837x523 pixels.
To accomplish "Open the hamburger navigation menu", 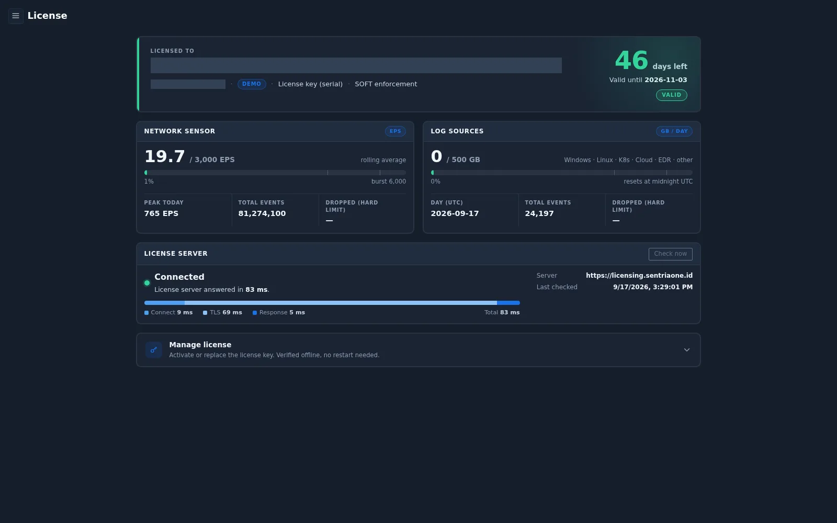I will point(16,16).
